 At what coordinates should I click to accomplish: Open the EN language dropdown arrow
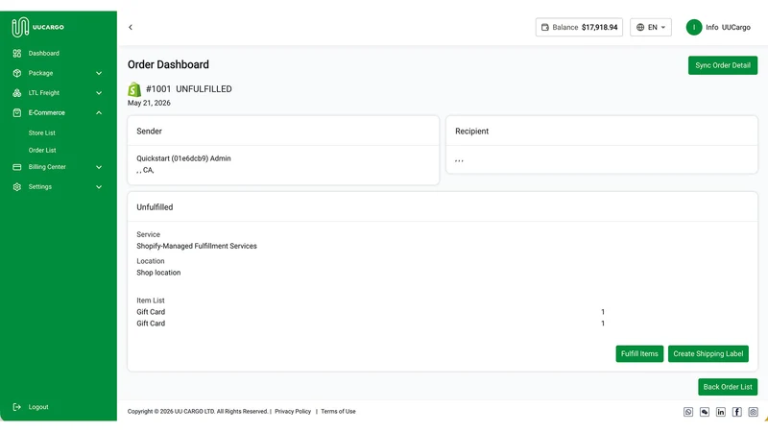pyautogui.click(x=663, y=28)
